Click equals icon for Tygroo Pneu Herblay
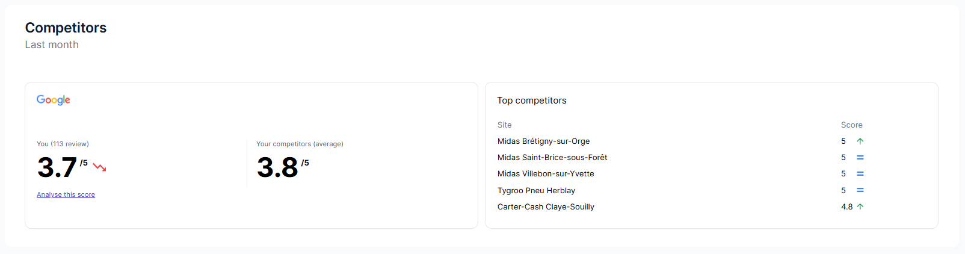This screenshot has height=254, width=965. [x=860, y=190]
